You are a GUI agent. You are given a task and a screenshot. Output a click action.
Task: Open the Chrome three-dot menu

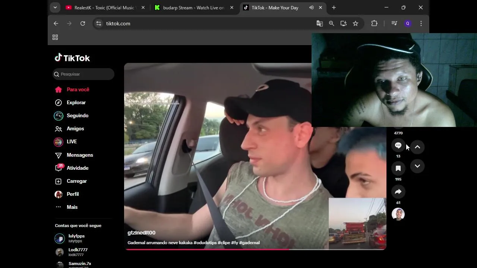[x=421, y=23]
